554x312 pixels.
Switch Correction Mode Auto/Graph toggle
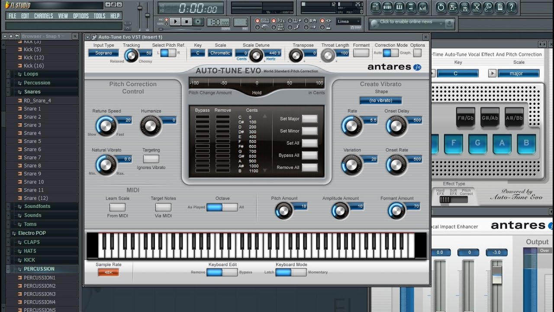click(391, 53)
